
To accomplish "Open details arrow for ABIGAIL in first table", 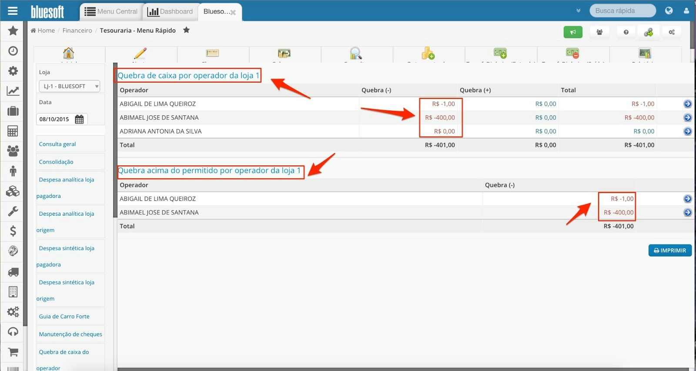I will pyautogui.click(x=688, y=104).
